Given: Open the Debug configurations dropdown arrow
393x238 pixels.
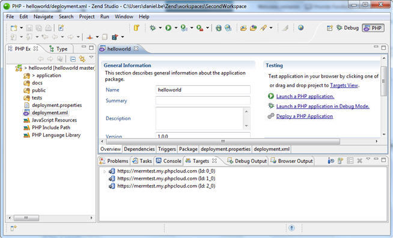Looking at the screenshot, I should pyautogui.click(x=160, y=28).
